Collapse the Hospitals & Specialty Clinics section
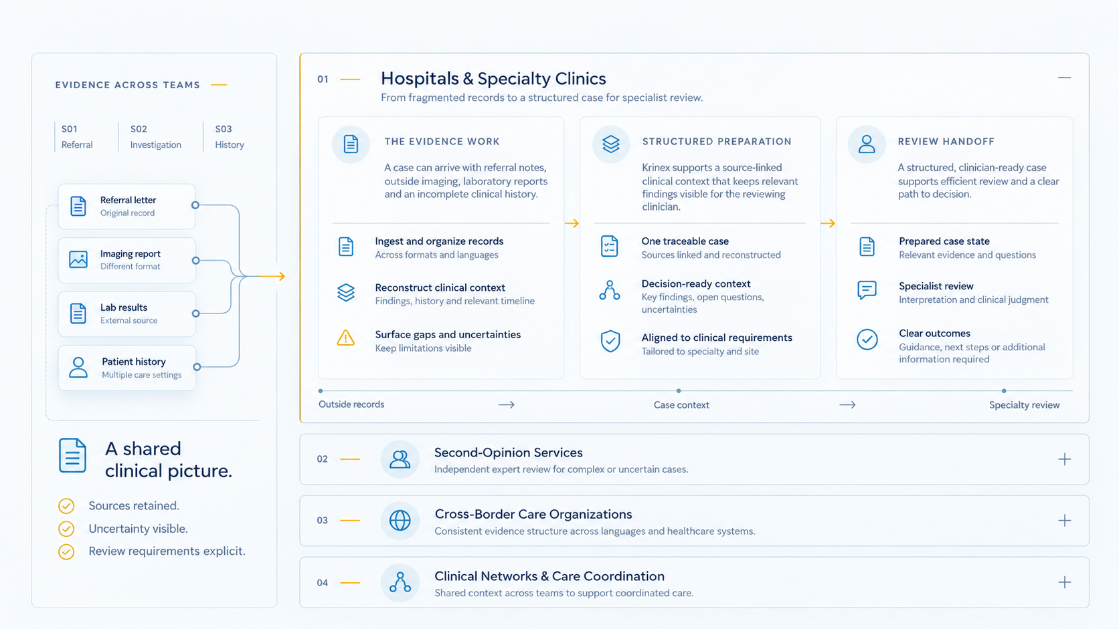 1064,78
